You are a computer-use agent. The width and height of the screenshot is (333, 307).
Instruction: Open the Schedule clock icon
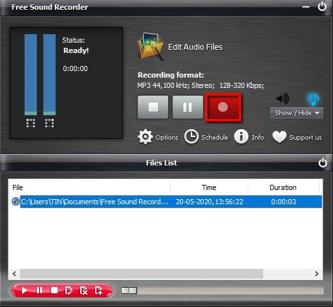pyautogui.click(x=191, y=136)
